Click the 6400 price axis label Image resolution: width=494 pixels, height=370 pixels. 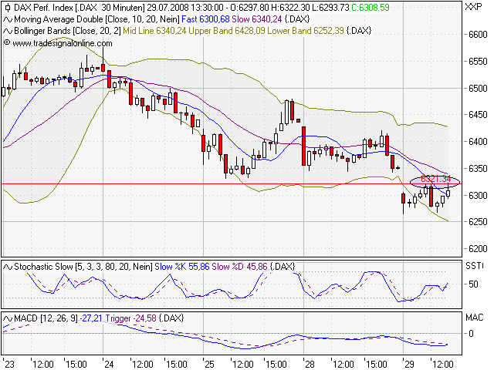tap(478, 142)
